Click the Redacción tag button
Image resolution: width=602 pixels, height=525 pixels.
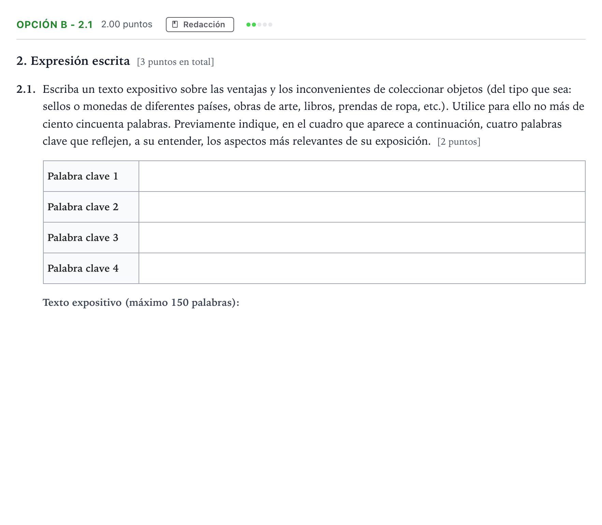coord(200,25)
